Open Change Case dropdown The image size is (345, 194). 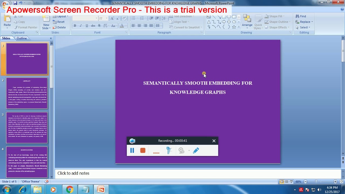pos(113,26)
